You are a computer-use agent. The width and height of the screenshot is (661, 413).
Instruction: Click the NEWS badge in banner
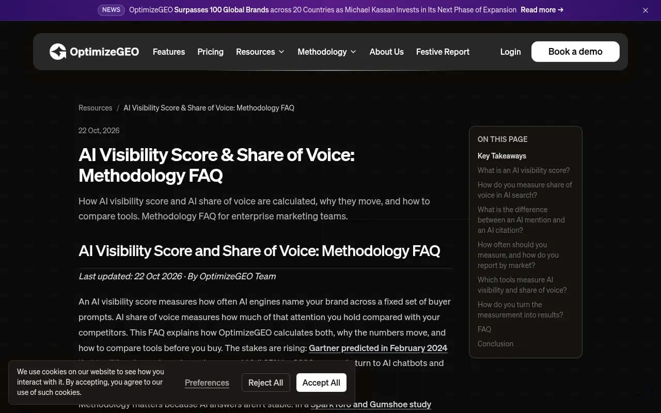[x=111, y=10]
